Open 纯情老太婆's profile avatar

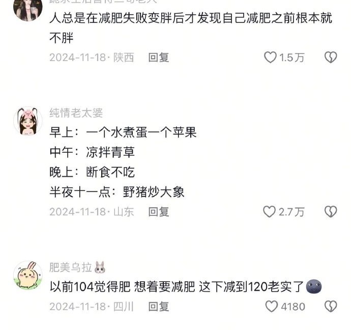tap(28, 121)
